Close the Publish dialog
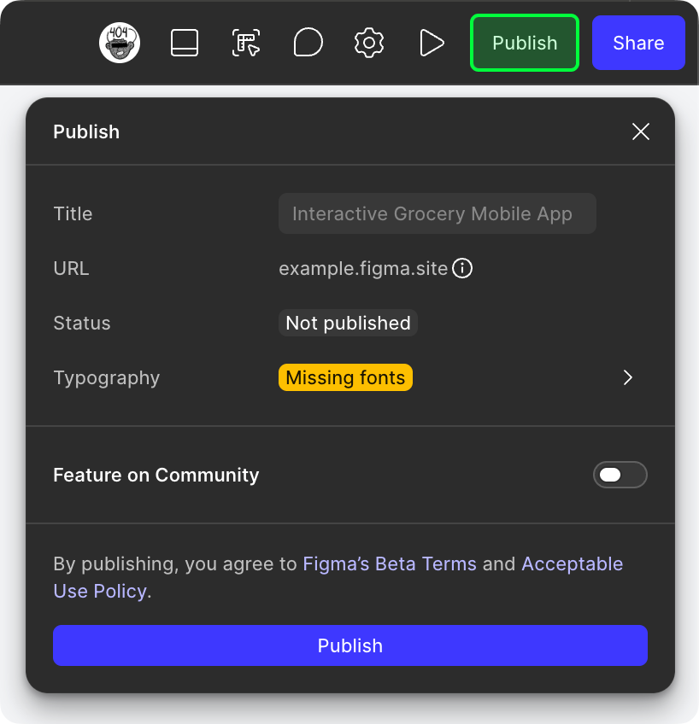Screen dimensions: 699x724 640,131
